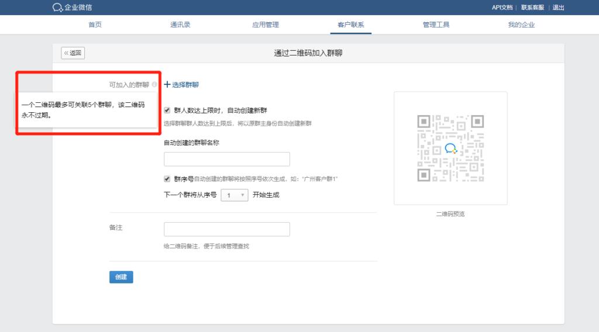Screen dimensions: 599x332
Task: Click the info icon beside 可加入的群聊
Action: coord(154,85)
